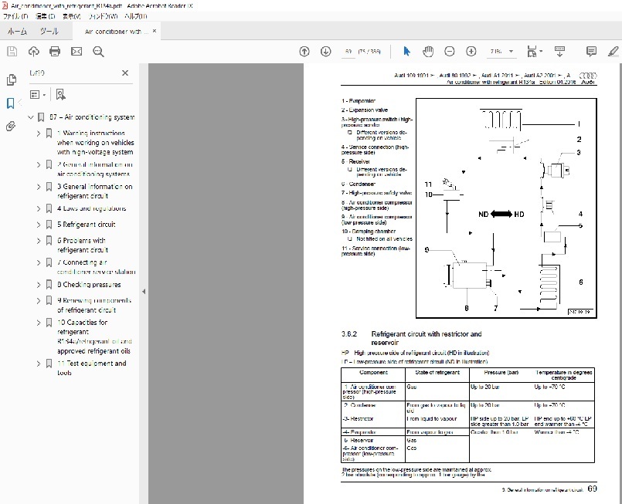Add a comment with the note icon
Image resolution: width=622 pixels, height=504 pixels.
[591, 52]
